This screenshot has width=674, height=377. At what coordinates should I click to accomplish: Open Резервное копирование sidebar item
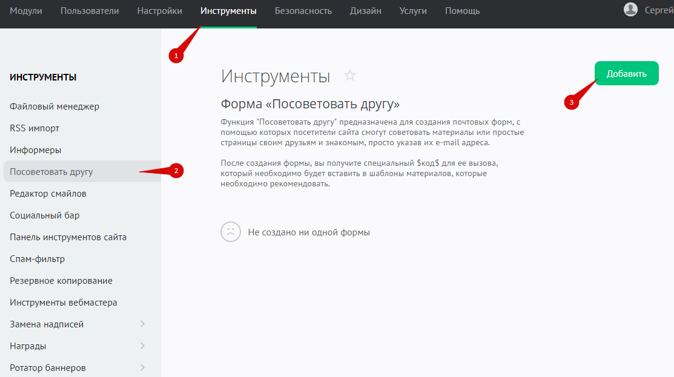coord(61,281)
